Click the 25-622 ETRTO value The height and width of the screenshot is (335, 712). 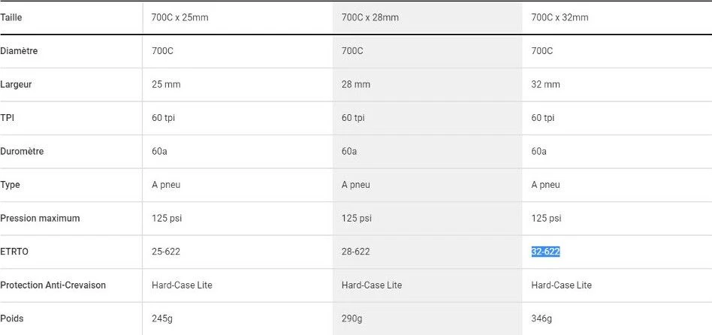[x=166, y=252]
